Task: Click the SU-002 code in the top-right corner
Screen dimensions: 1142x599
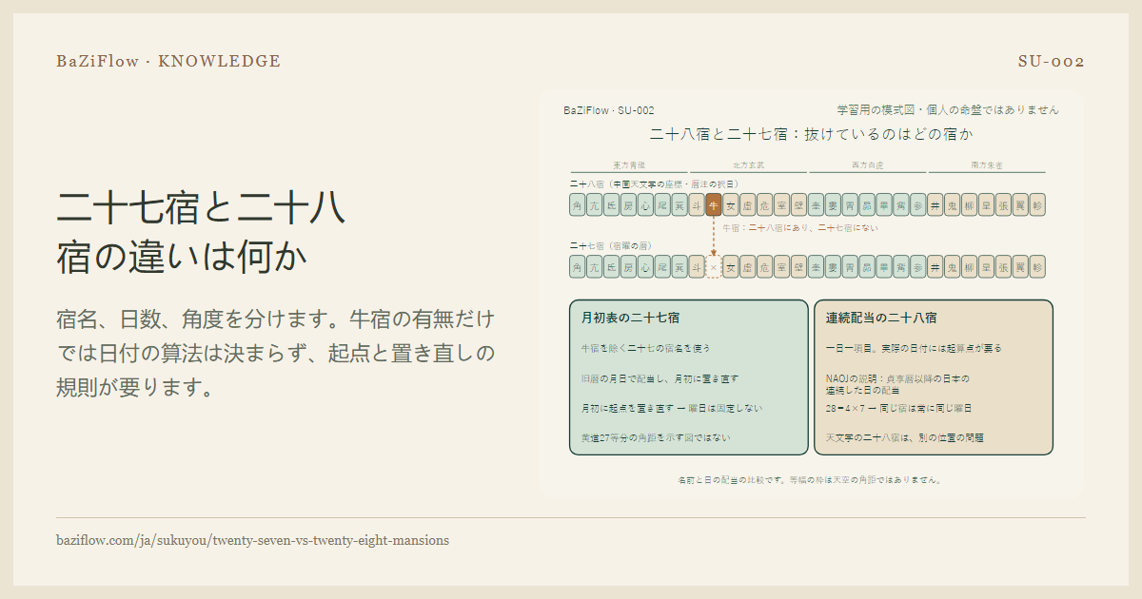Action: tap(1051, 62)
